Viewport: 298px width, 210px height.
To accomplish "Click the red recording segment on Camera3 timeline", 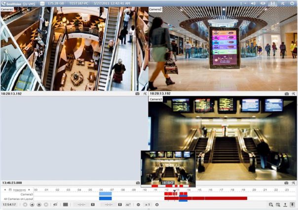I will (x=170, y=194).
